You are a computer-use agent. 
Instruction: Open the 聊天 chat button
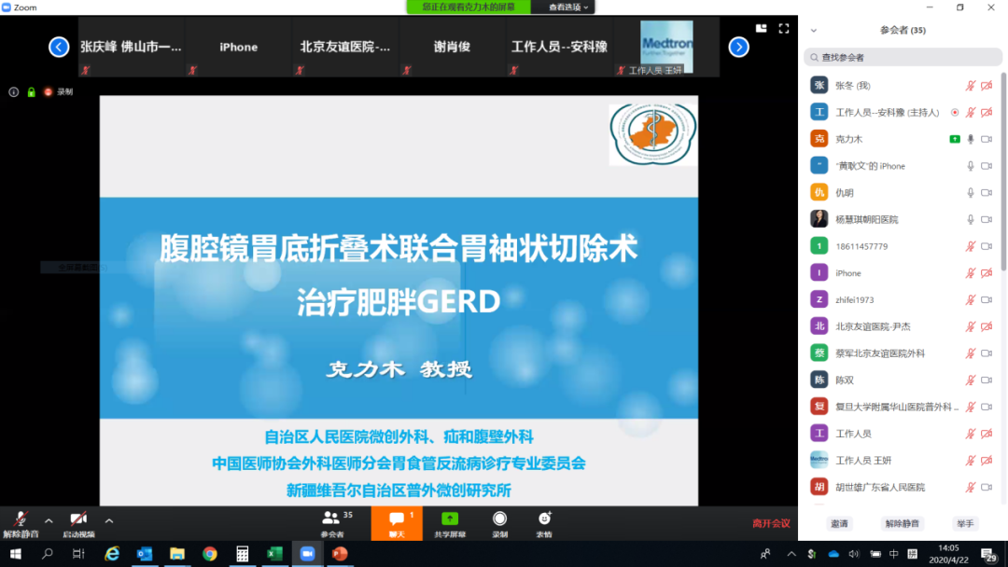[x=397, y=519]
